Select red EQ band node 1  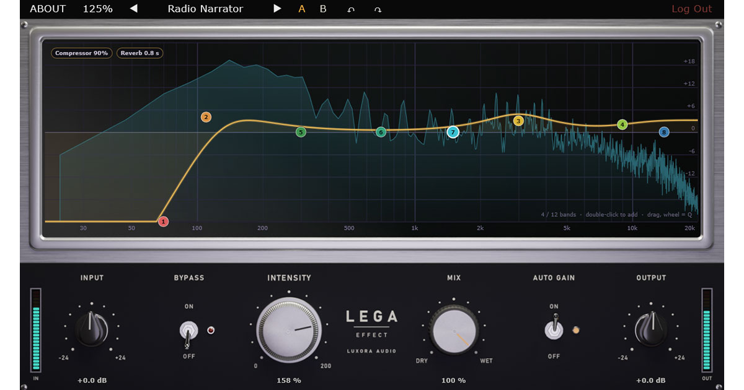coord(163,221)
